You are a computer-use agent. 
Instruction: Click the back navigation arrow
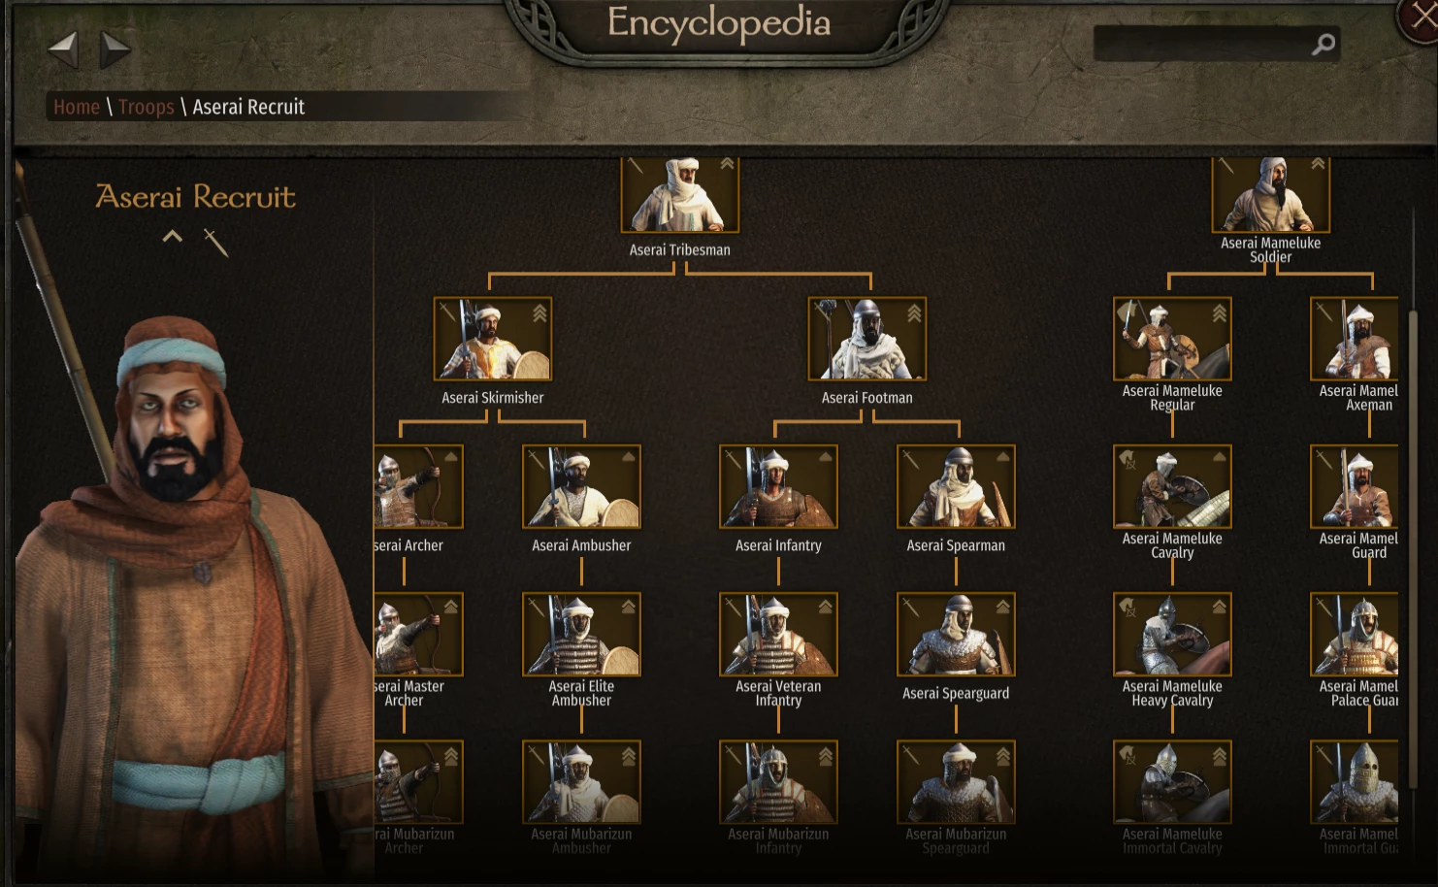(x=63, y=49)
